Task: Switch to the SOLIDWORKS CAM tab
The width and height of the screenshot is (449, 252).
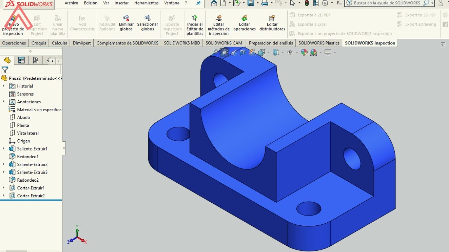Action: coord(224,43)
